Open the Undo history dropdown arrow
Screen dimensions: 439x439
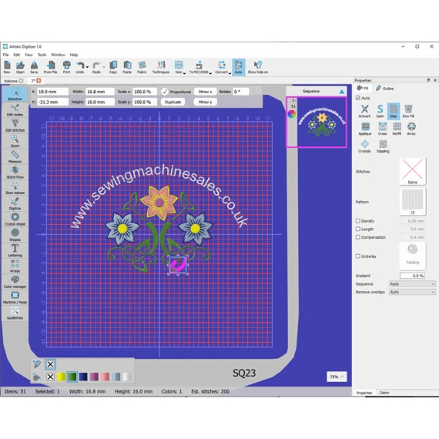pyautogui.click(x=87, y=67)
